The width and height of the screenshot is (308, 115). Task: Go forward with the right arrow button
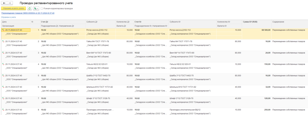point(10,3)
